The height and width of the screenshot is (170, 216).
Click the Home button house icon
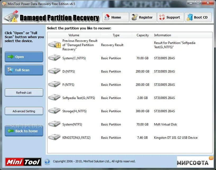point(107,17)
